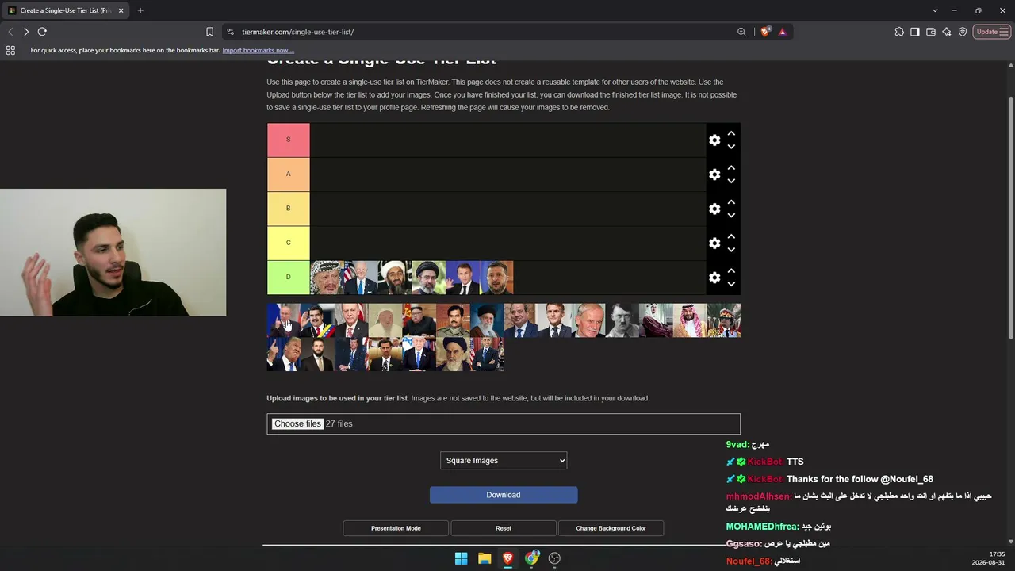View site information for tiermaker.com
This screenshot has width=1015, height=571.
(x=230, y=32)
